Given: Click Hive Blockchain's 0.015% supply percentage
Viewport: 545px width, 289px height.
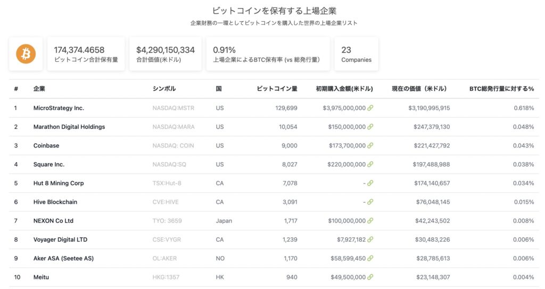Looking at the screenshot, I should pyautogui.click(x=524, y=202).
